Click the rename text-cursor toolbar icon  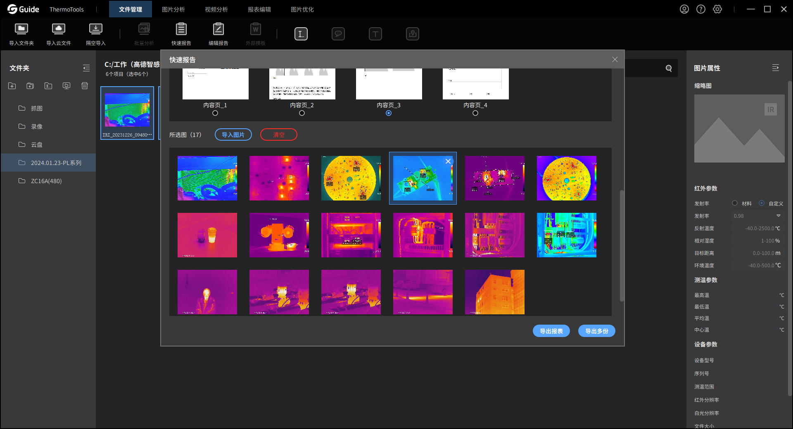[301, 34]
